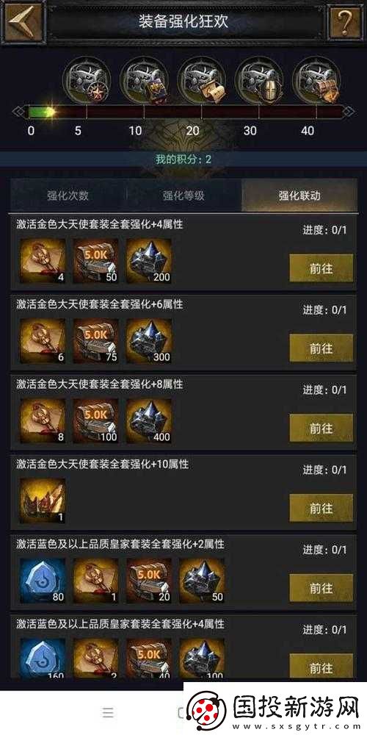View ore reward with count 200
The image size is (367, 735).
(148, 261)
